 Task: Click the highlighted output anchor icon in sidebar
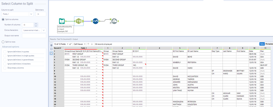tap(51, 53)
